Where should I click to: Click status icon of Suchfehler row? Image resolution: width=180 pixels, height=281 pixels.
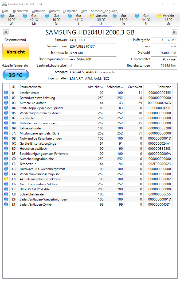pos(6,118)
